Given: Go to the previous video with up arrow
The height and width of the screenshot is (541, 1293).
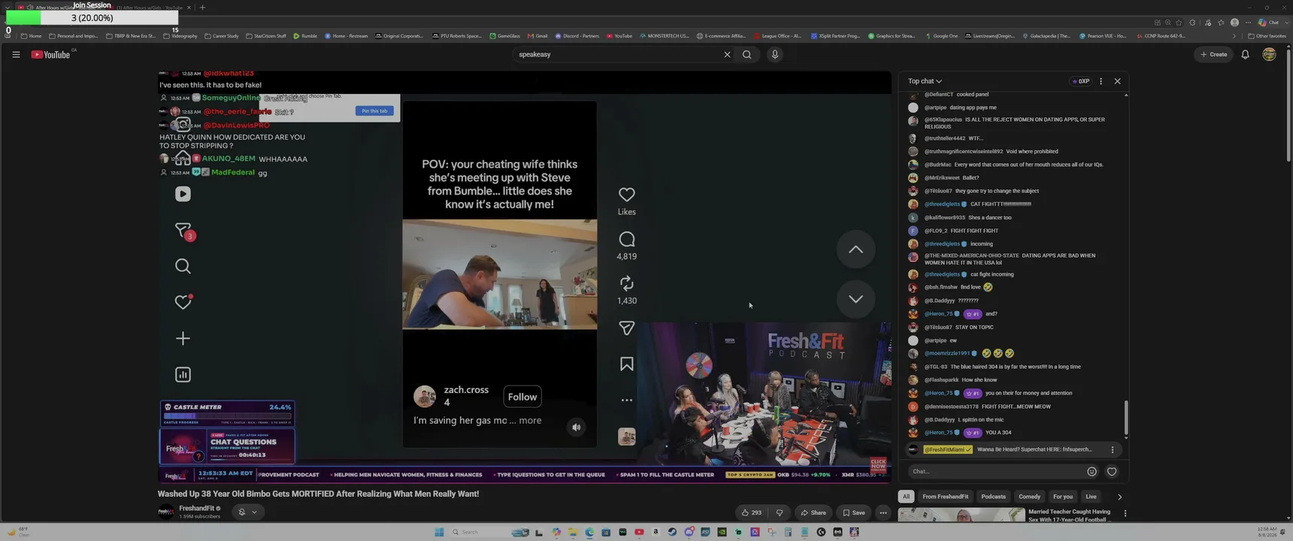Looking at the screenshot, I should pos(855,249).
